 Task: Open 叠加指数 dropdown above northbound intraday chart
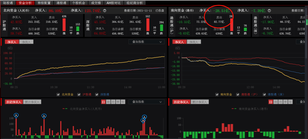pyautogui.click(x=147, y=42)
